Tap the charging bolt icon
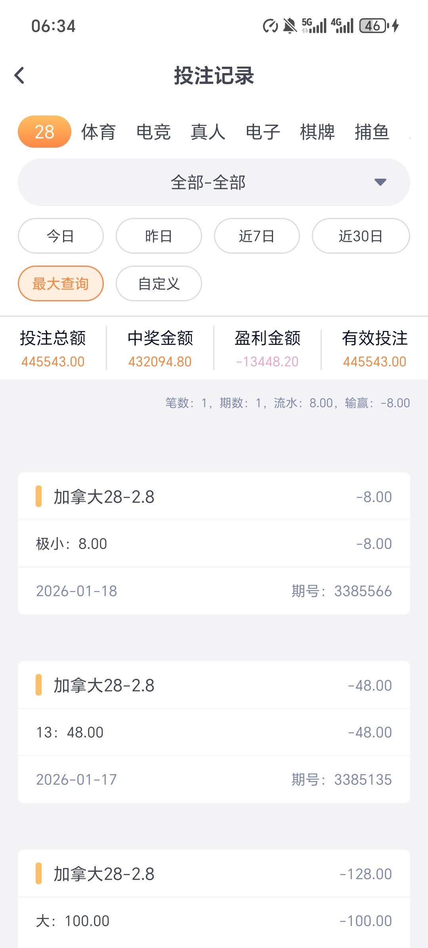428x948 pixels. coord(396,26)
